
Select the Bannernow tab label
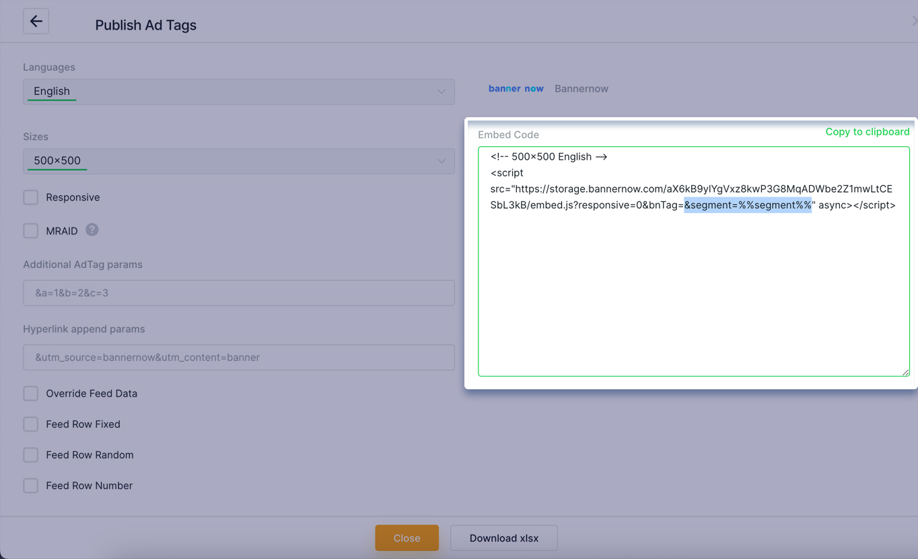point(581,88)
